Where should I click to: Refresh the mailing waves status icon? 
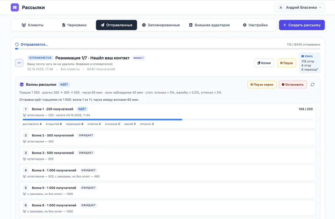click(312, 85)
